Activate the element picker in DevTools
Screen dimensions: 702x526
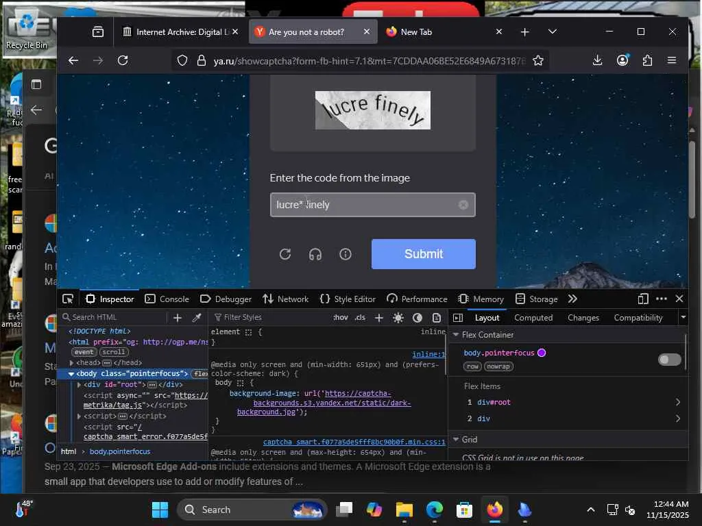point(68,299)
